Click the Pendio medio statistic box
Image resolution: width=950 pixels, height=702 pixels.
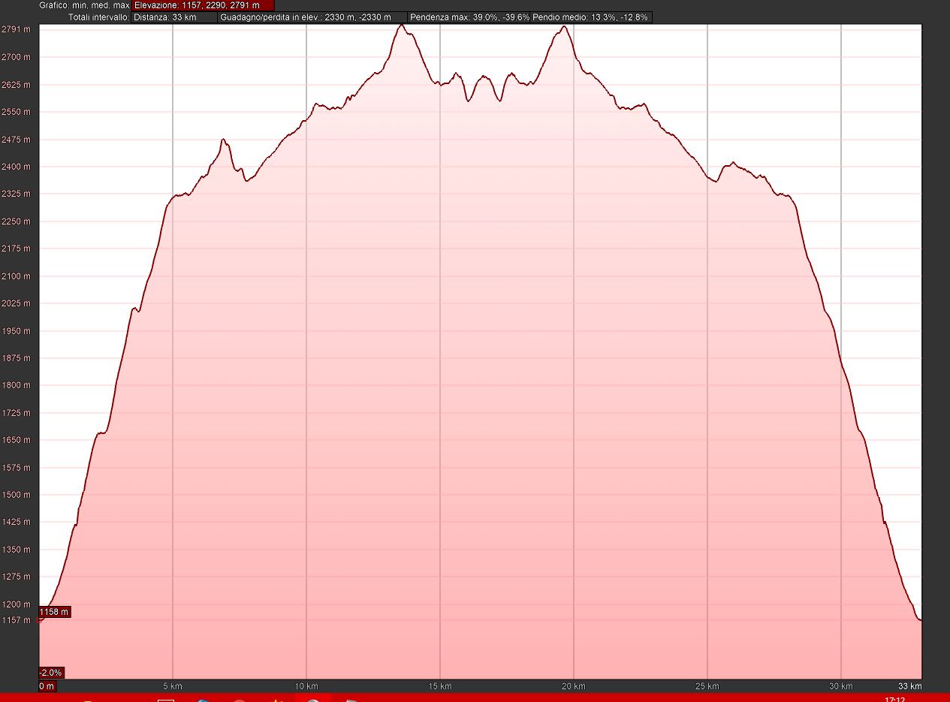(590, 17)
